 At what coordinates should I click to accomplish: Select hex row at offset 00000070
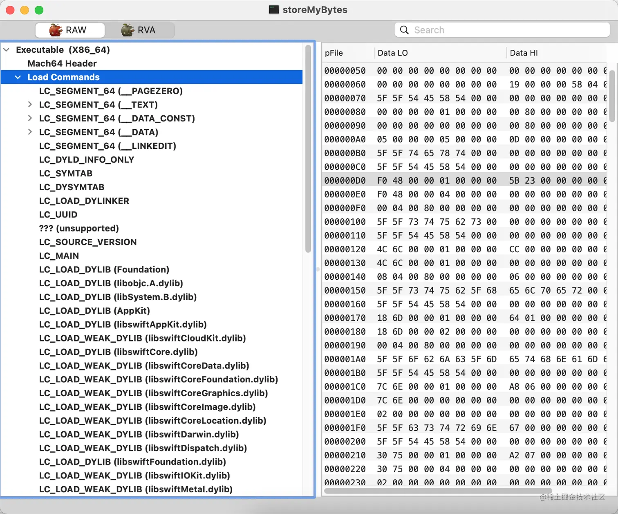(465, 98)
